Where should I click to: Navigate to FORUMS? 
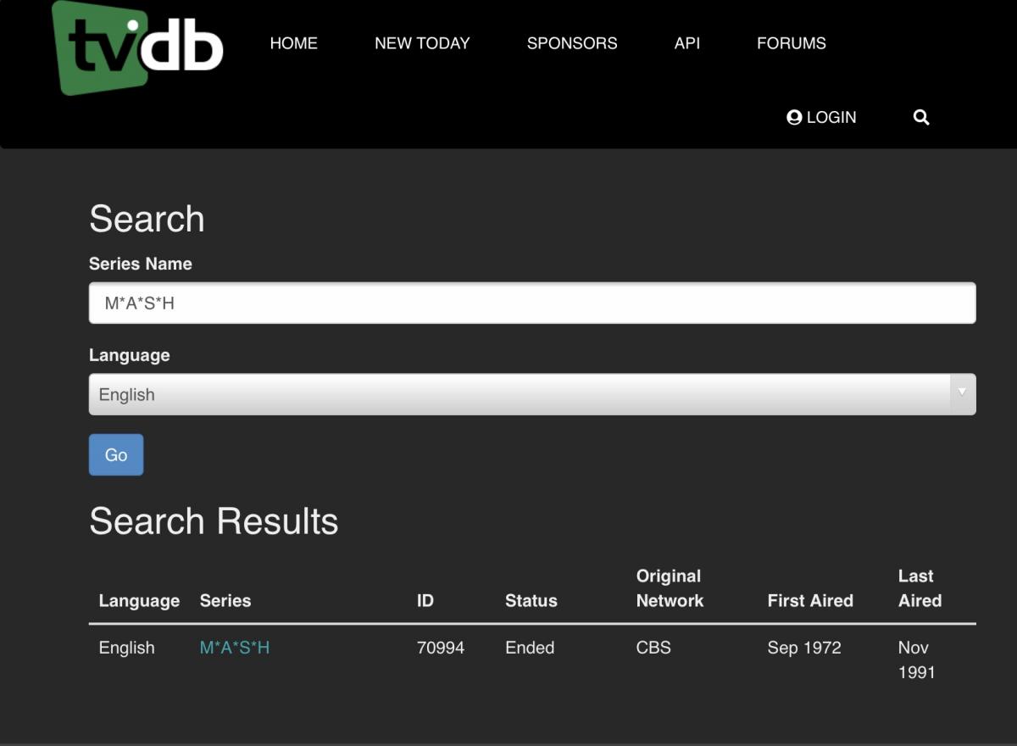tap(792, 43)
